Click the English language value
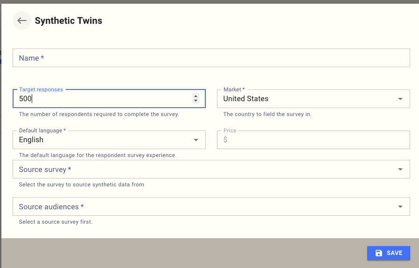 pyautogui.click(x=31, y=140)
